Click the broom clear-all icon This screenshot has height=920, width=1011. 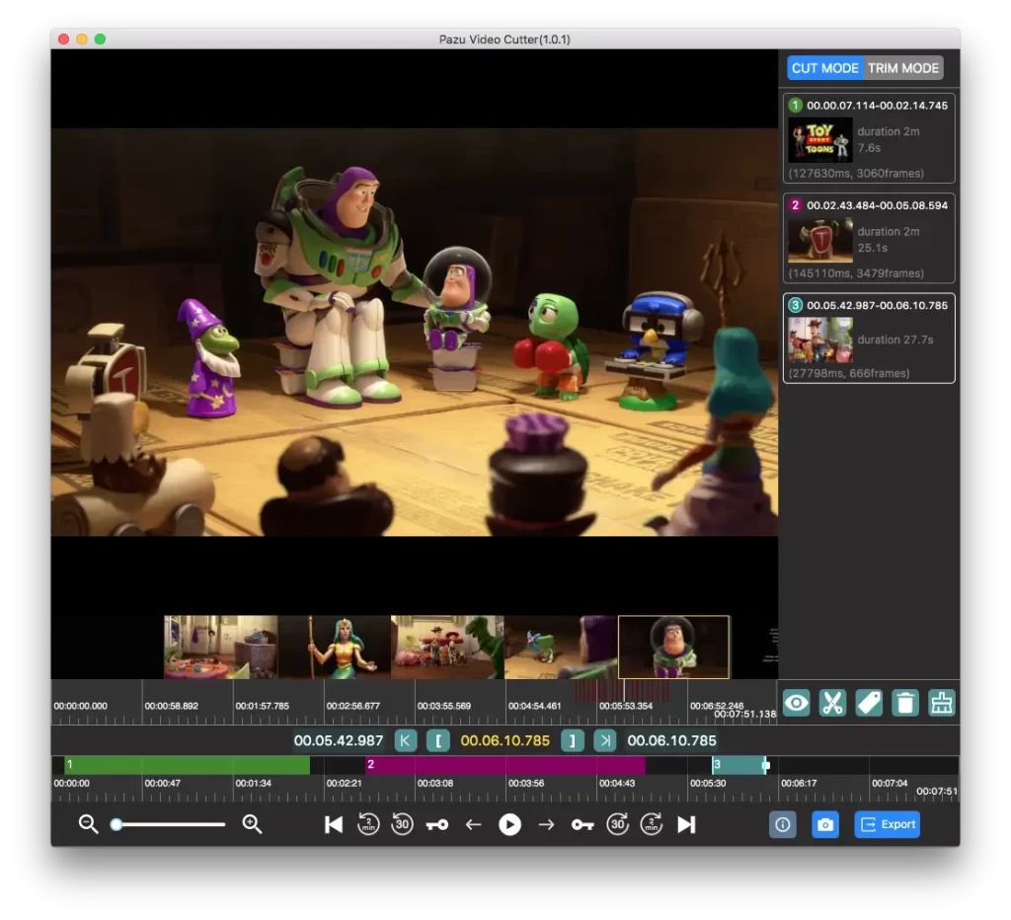pos(941,703)
